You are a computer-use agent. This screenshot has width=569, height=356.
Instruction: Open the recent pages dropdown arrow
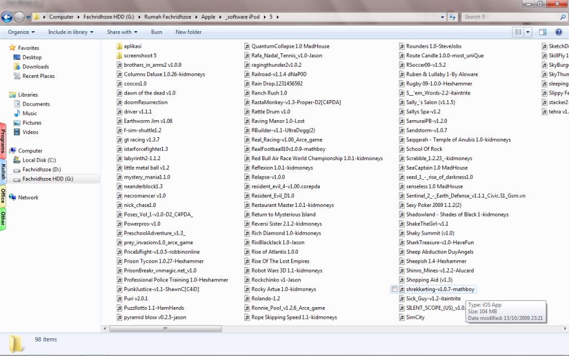pos(28,17)
